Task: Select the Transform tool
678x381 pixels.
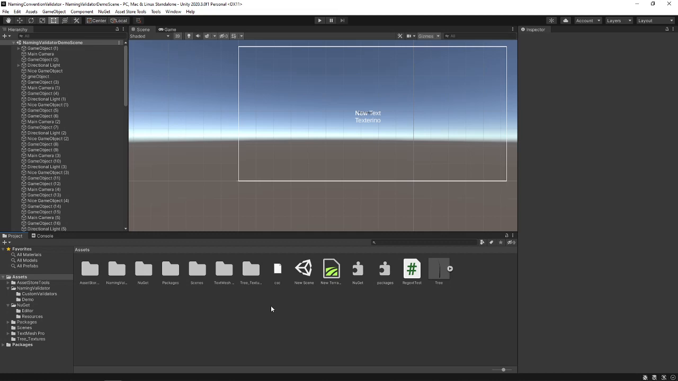Action: [65, 21]
